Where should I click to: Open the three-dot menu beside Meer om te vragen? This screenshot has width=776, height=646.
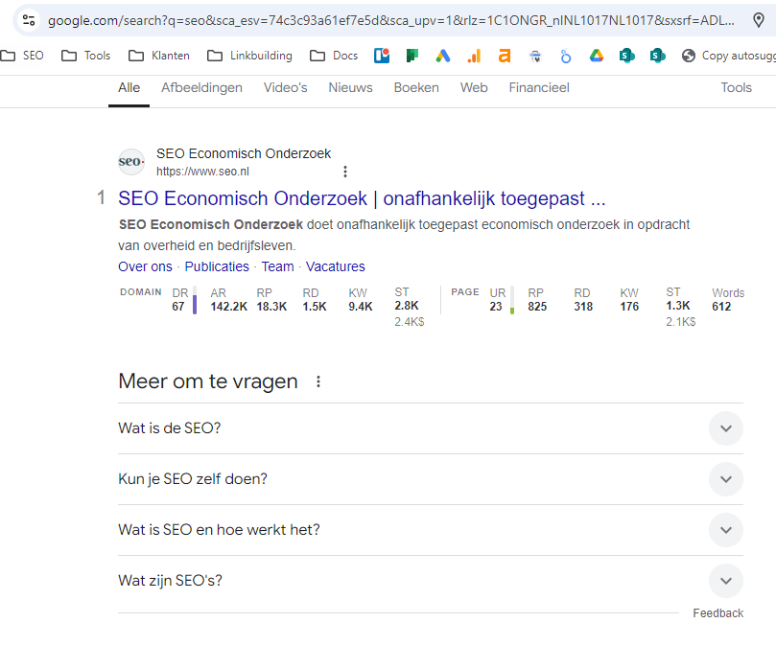tap(318, 381)
